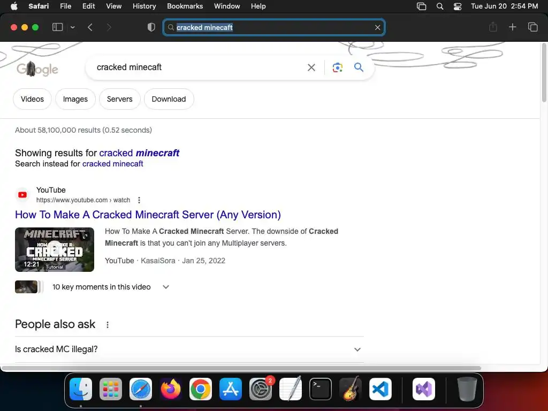Open the YouTube result options three-dot menu
548x411 pixels.
pyautogui.click(x=139, y=200)
